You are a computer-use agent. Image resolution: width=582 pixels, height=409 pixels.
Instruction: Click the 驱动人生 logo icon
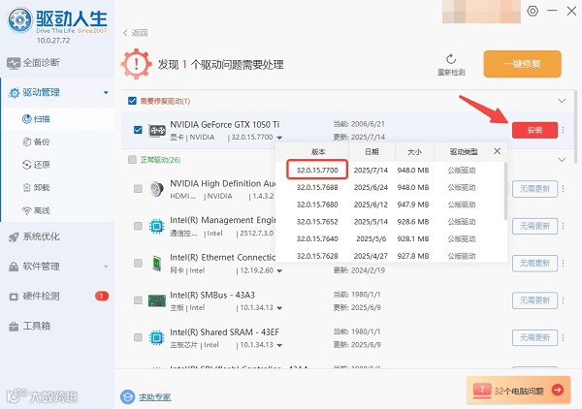click(x=19, y=19)
